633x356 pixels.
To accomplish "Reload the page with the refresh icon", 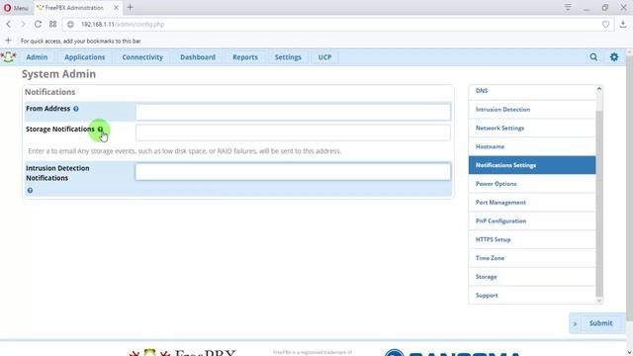I will [x=38, y=24].
